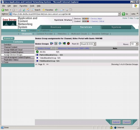Switch to the System tab

click(116, 27)
